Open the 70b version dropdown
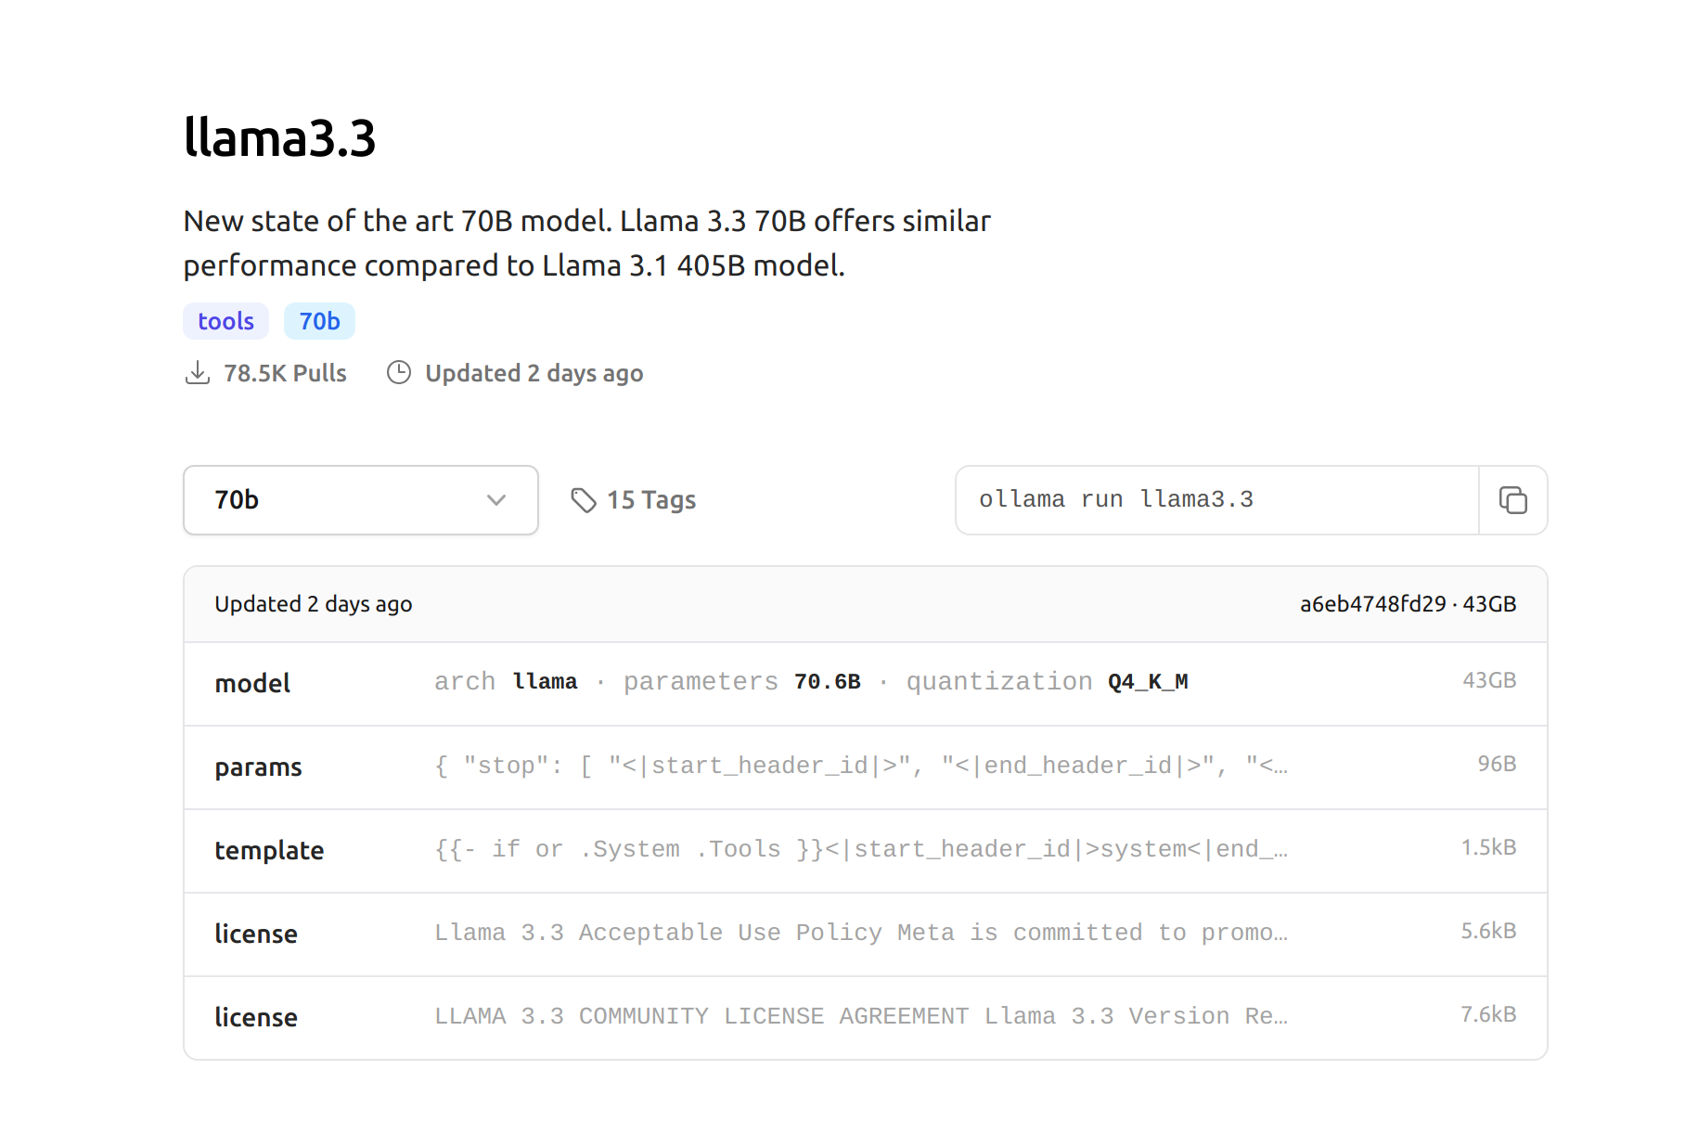This screenshot has width=1698, height=1134. tap(360, 500)
